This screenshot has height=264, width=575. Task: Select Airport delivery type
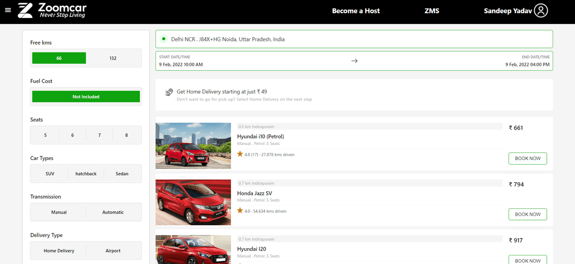(x=113, y=251)
